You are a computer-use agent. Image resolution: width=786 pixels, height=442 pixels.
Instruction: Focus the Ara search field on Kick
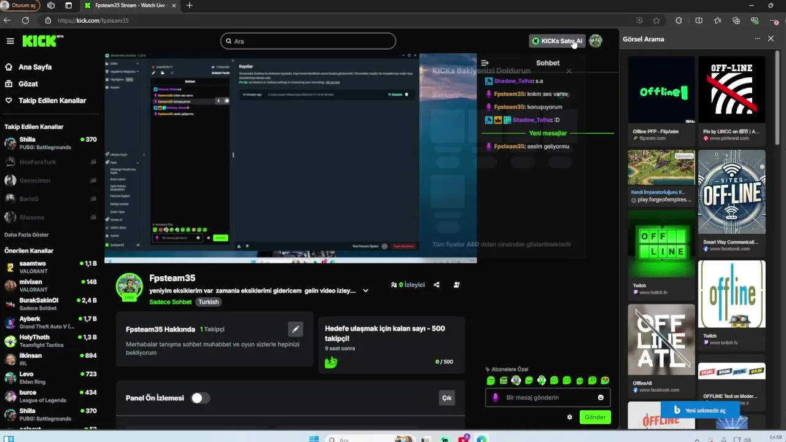(x=308, y=41)
